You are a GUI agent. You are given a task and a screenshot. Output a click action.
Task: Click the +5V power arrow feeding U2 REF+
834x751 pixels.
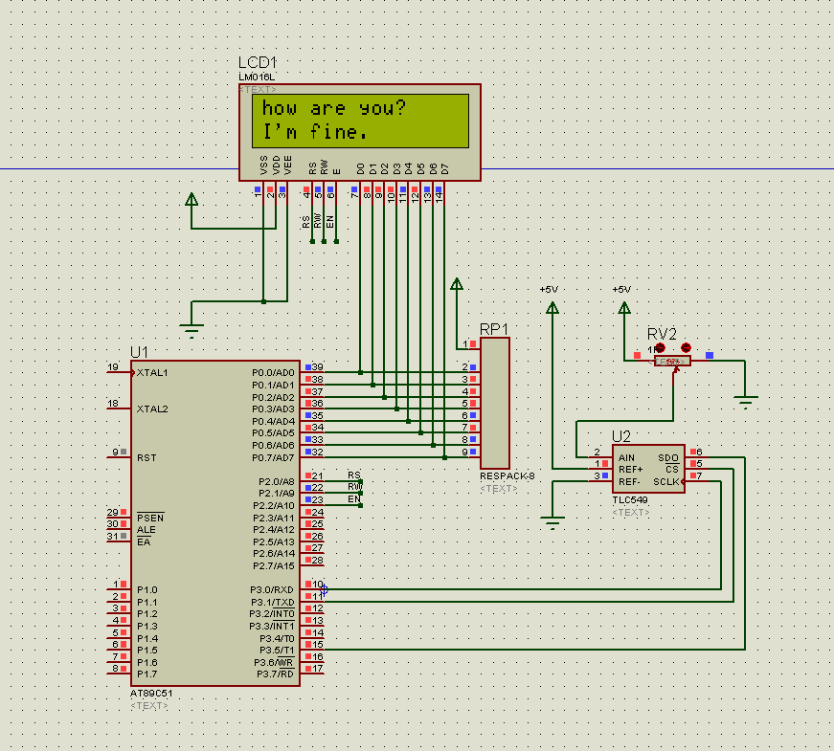[552, 308]
